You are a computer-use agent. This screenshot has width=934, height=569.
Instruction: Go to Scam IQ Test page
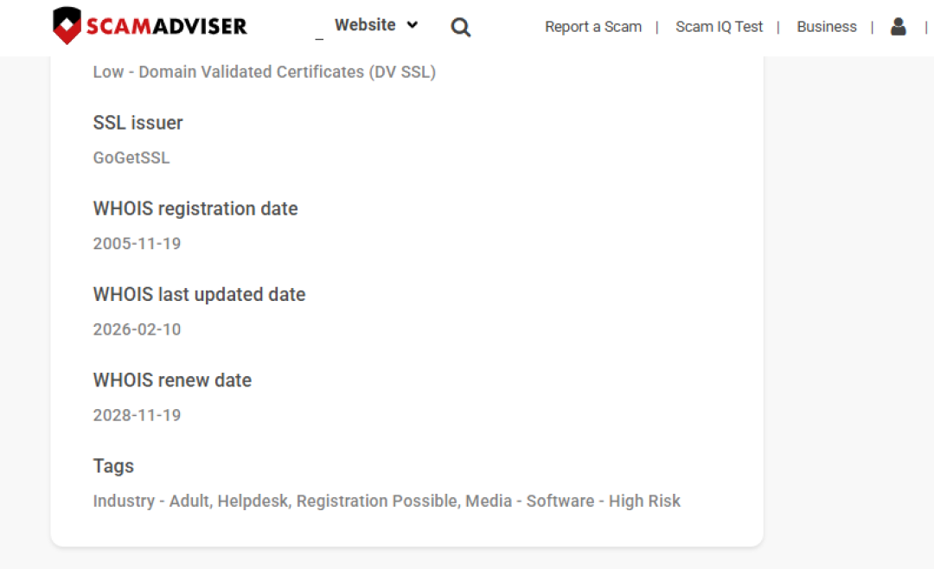[x=719, y=27]
